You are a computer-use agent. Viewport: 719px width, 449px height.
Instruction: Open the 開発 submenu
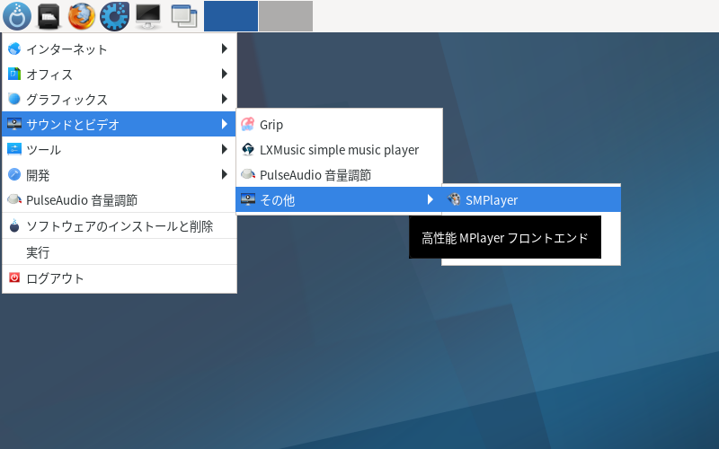tap(120, 174)
